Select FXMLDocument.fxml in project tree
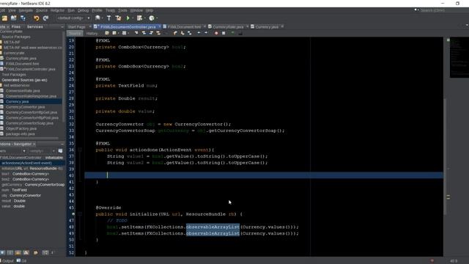469x264 pixels. tap(23, 64)
